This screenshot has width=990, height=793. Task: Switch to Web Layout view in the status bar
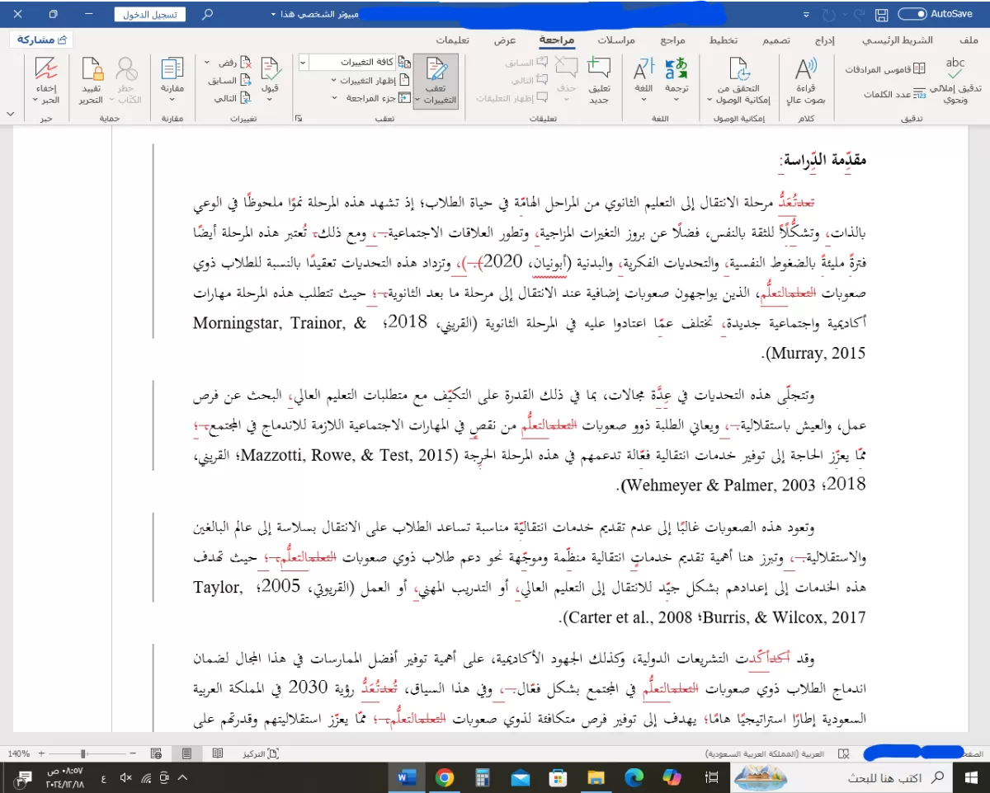156,753
